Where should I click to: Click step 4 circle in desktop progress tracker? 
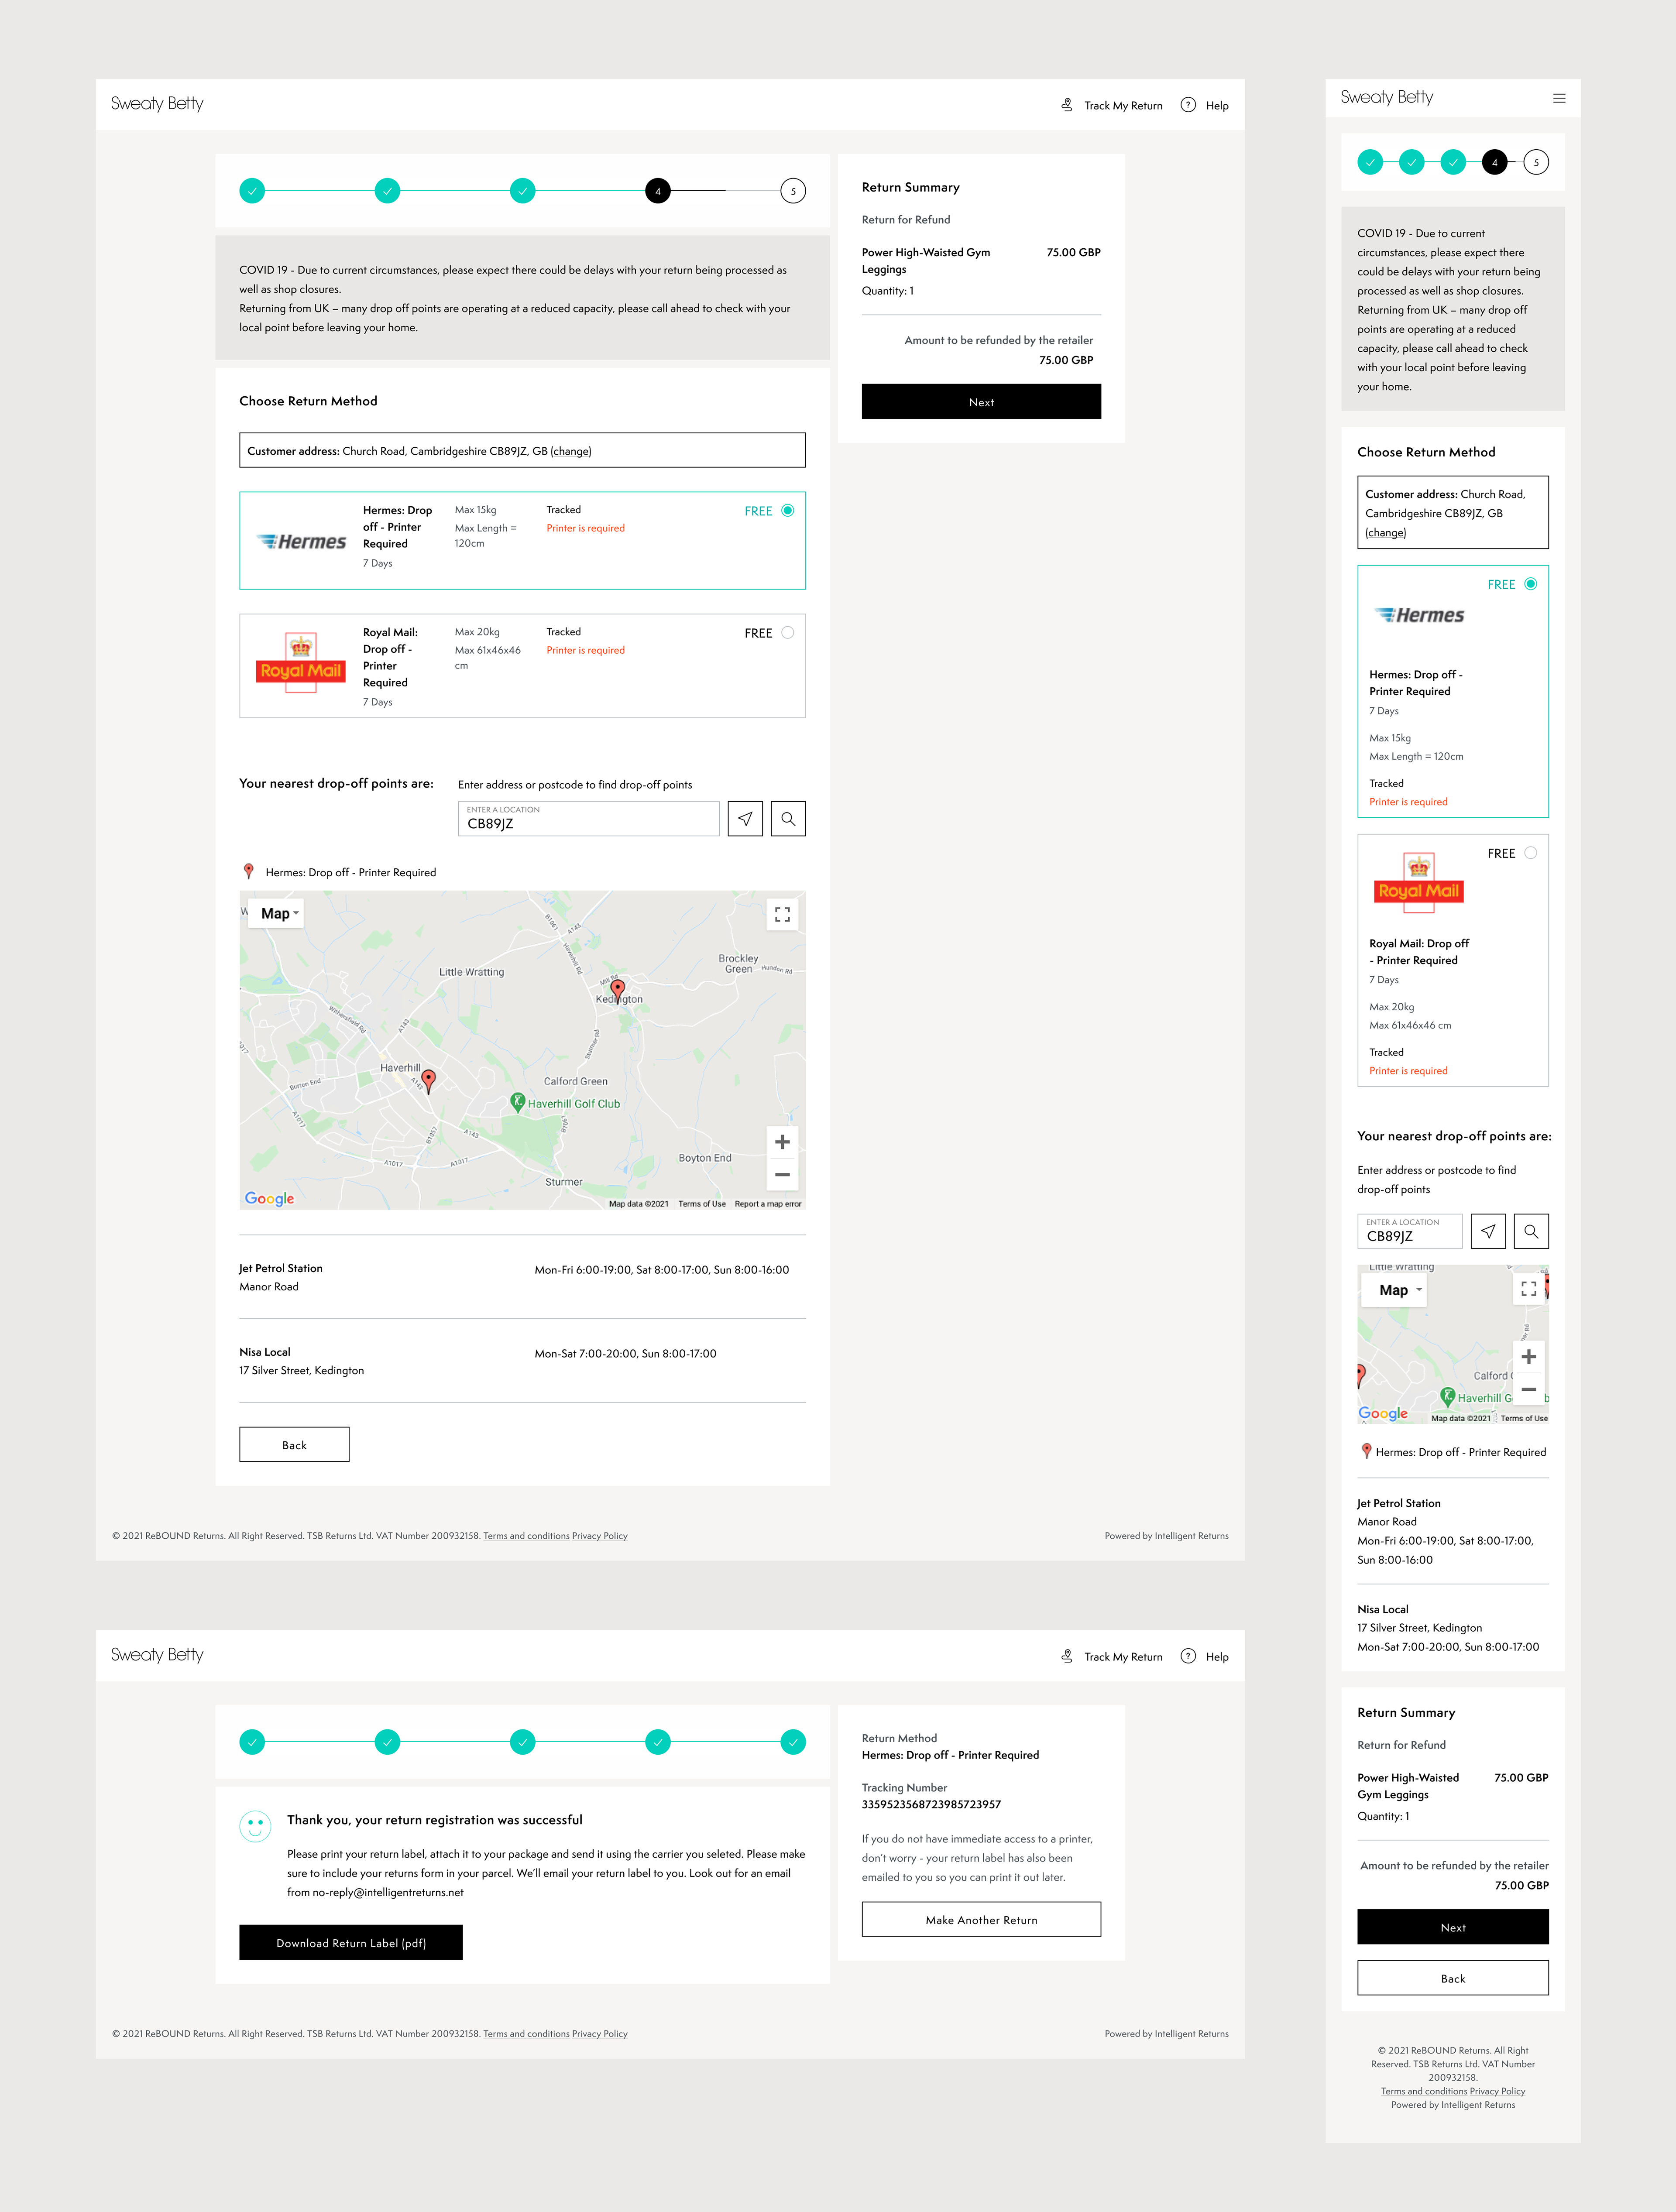658,190
